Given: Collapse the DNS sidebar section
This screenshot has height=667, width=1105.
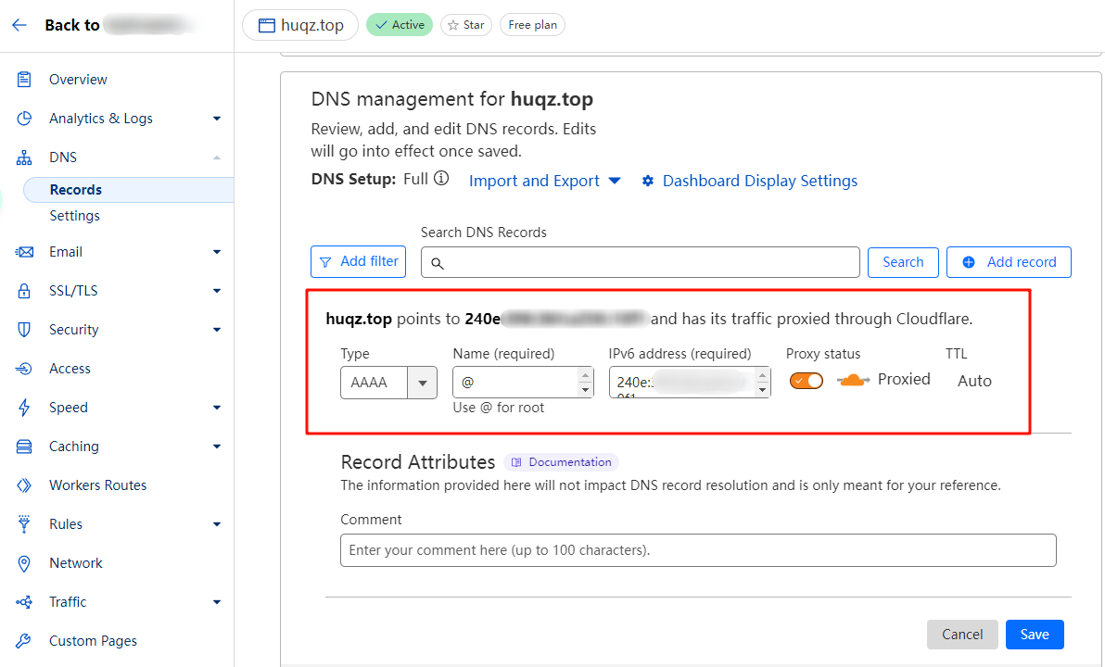Looking at the screenshot, I should click(216, 157).
